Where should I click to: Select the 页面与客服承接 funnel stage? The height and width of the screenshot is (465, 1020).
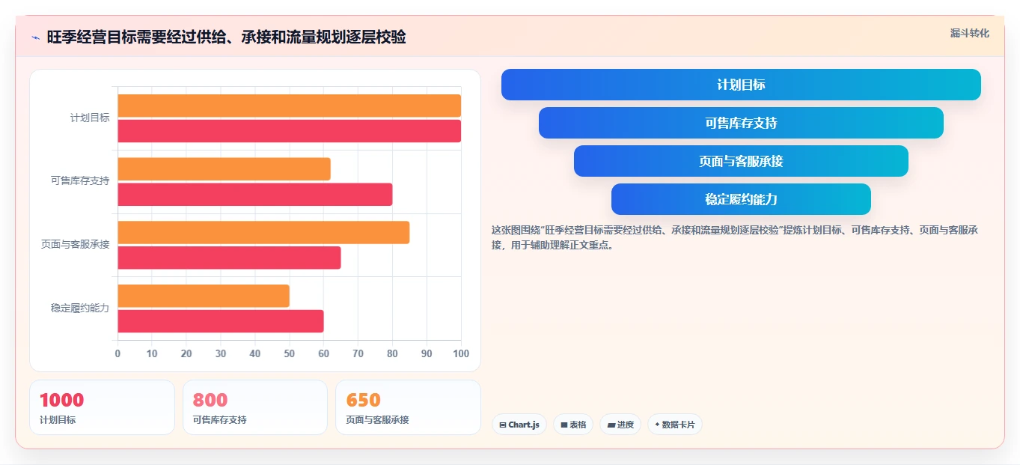pos(741,161)
